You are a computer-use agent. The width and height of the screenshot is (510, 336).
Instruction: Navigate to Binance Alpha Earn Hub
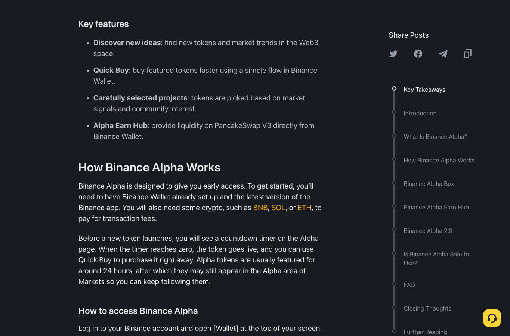[436, 207]
